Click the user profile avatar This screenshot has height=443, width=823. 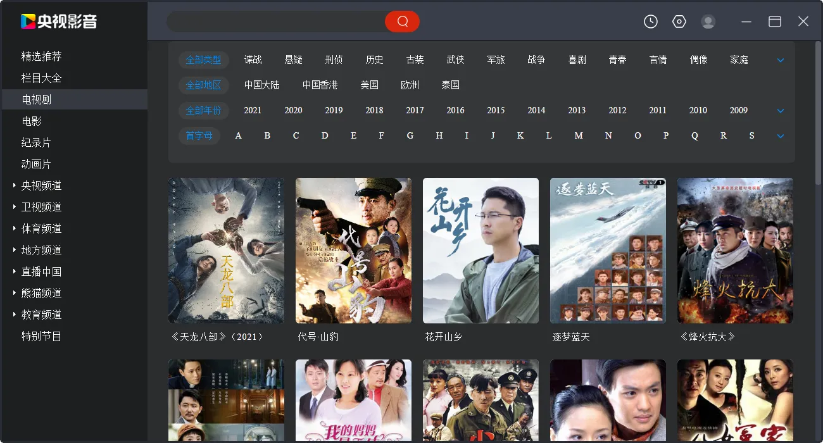(708, 21)
